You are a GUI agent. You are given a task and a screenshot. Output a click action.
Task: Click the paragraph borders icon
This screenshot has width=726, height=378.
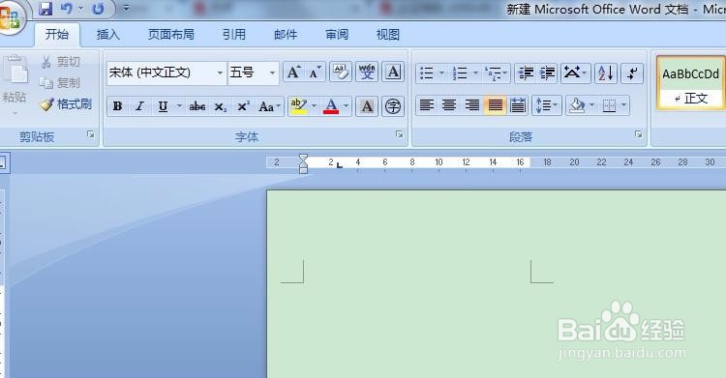tap(609, 105)
